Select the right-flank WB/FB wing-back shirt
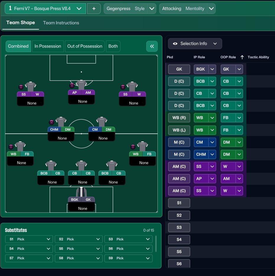 coord(142,146)
